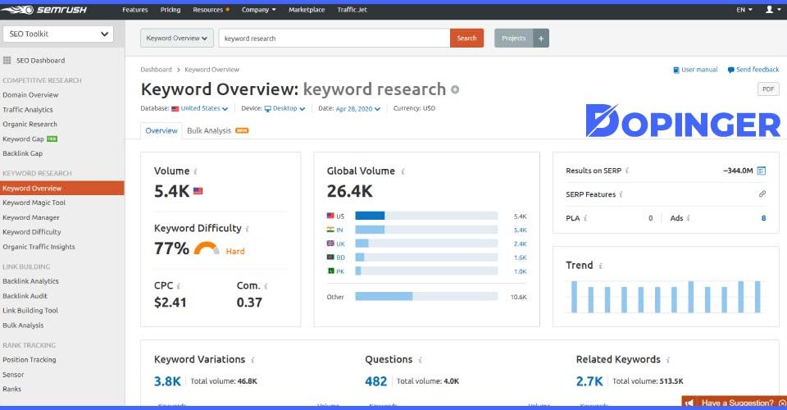Click the SERP Features link icon
This screenshot has height=410, width=787.
[762, 194]
